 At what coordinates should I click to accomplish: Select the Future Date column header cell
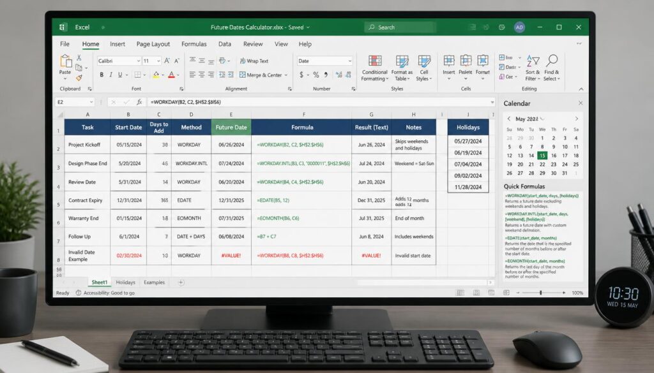pos(231,128)
